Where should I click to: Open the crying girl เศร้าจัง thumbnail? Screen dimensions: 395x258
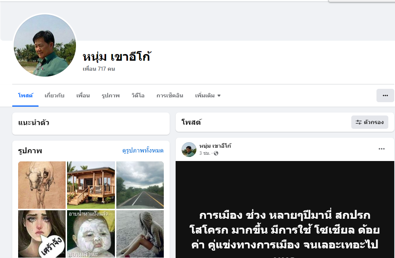42,234
